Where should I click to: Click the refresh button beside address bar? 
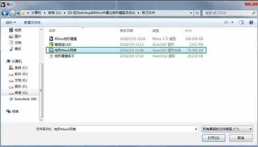(x=197, y=13)
